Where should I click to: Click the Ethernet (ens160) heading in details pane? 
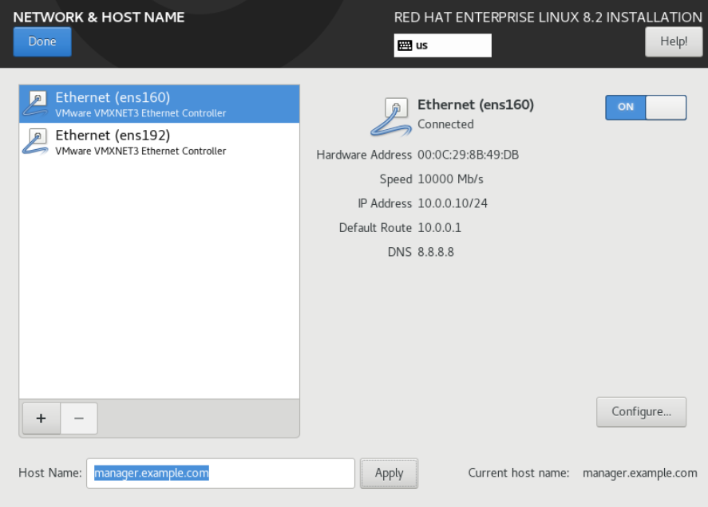point(476,104)
